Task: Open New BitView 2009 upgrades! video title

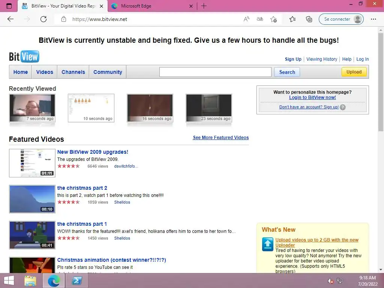Action: [93, 152]
